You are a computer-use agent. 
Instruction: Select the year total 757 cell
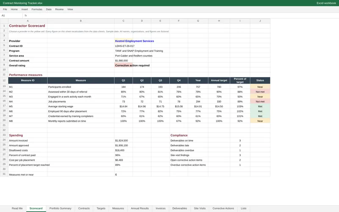pos(198,87)
